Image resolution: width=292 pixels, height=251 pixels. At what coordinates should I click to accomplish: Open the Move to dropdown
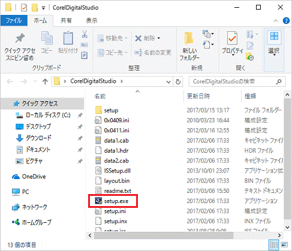click(x=113, y=38)
